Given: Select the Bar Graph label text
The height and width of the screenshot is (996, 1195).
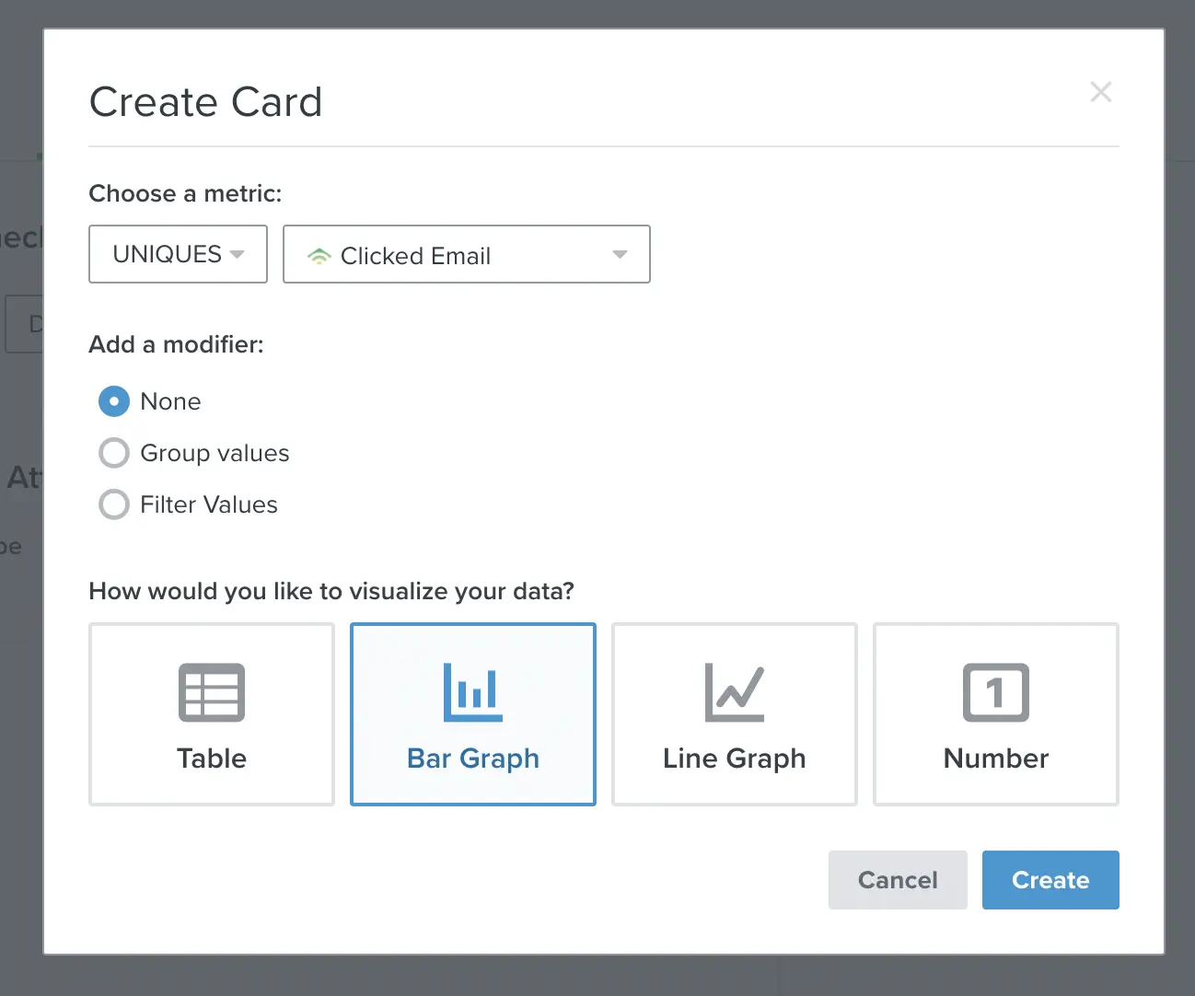Looking at the screenshot, I should point(473,759).
